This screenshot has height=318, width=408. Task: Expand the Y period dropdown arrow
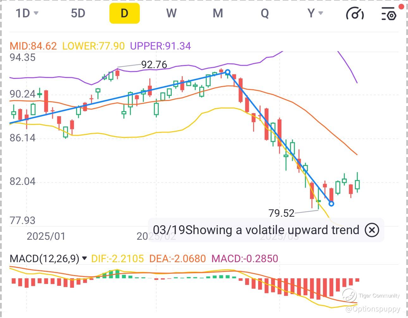(321, 13)
